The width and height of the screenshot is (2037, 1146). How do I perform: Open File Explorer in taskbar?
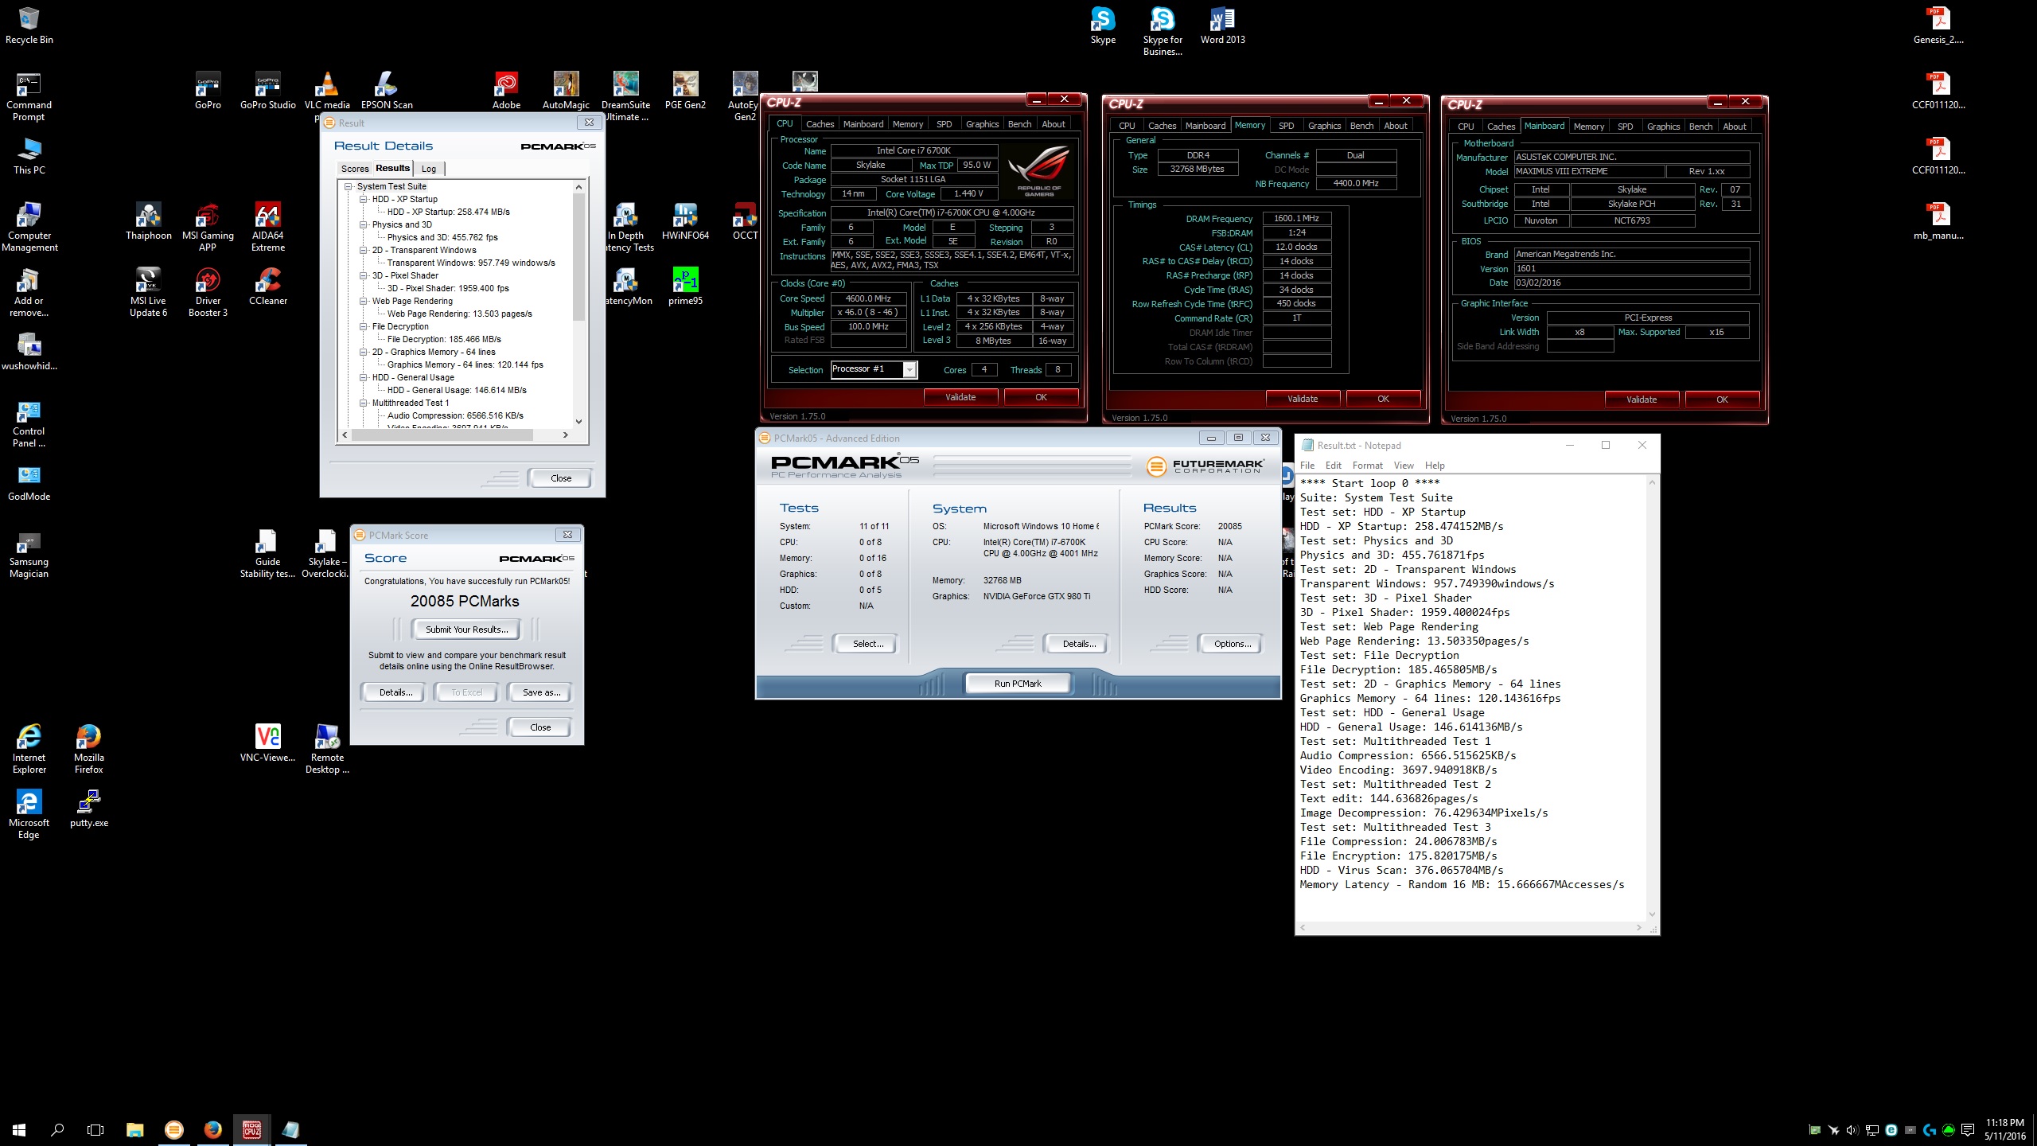(134, 1129)
